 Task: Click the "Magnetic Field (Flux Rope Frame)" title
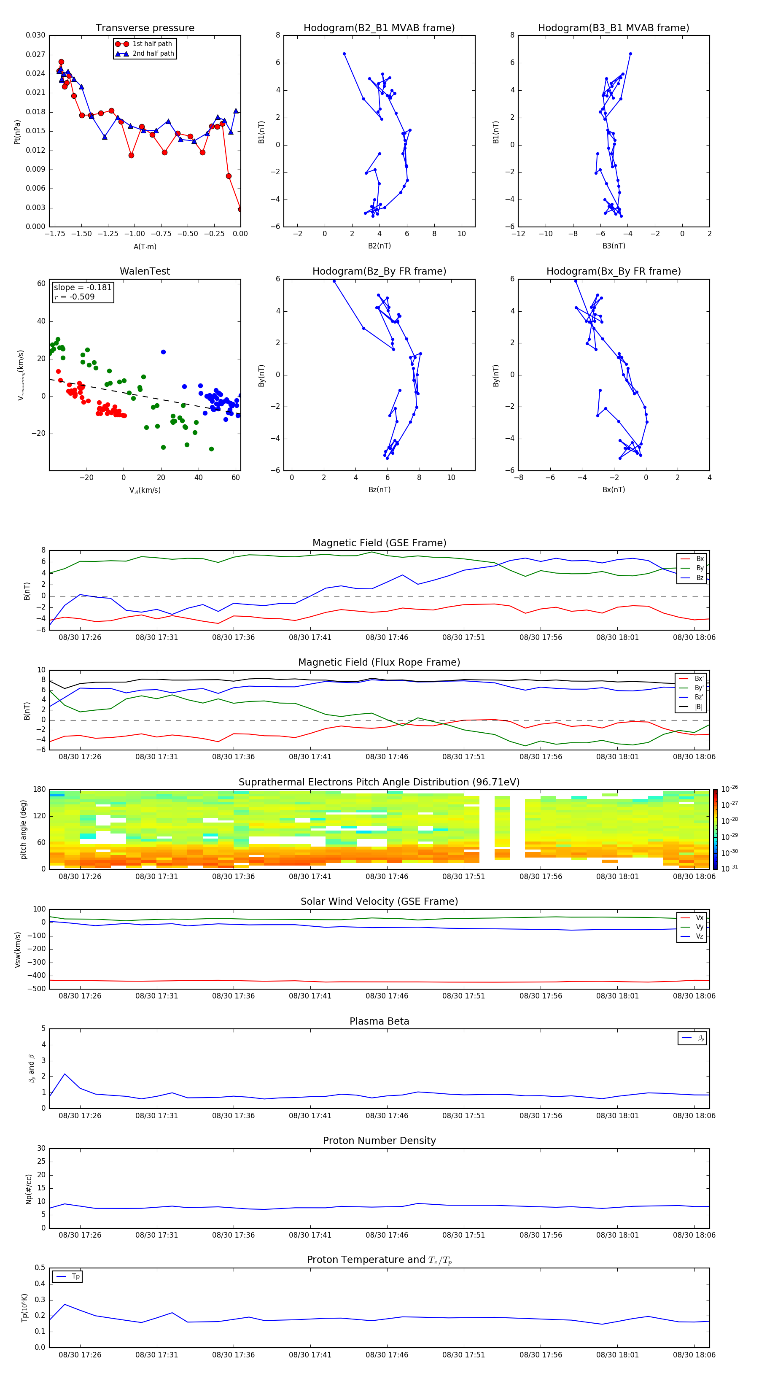[379, 662]
